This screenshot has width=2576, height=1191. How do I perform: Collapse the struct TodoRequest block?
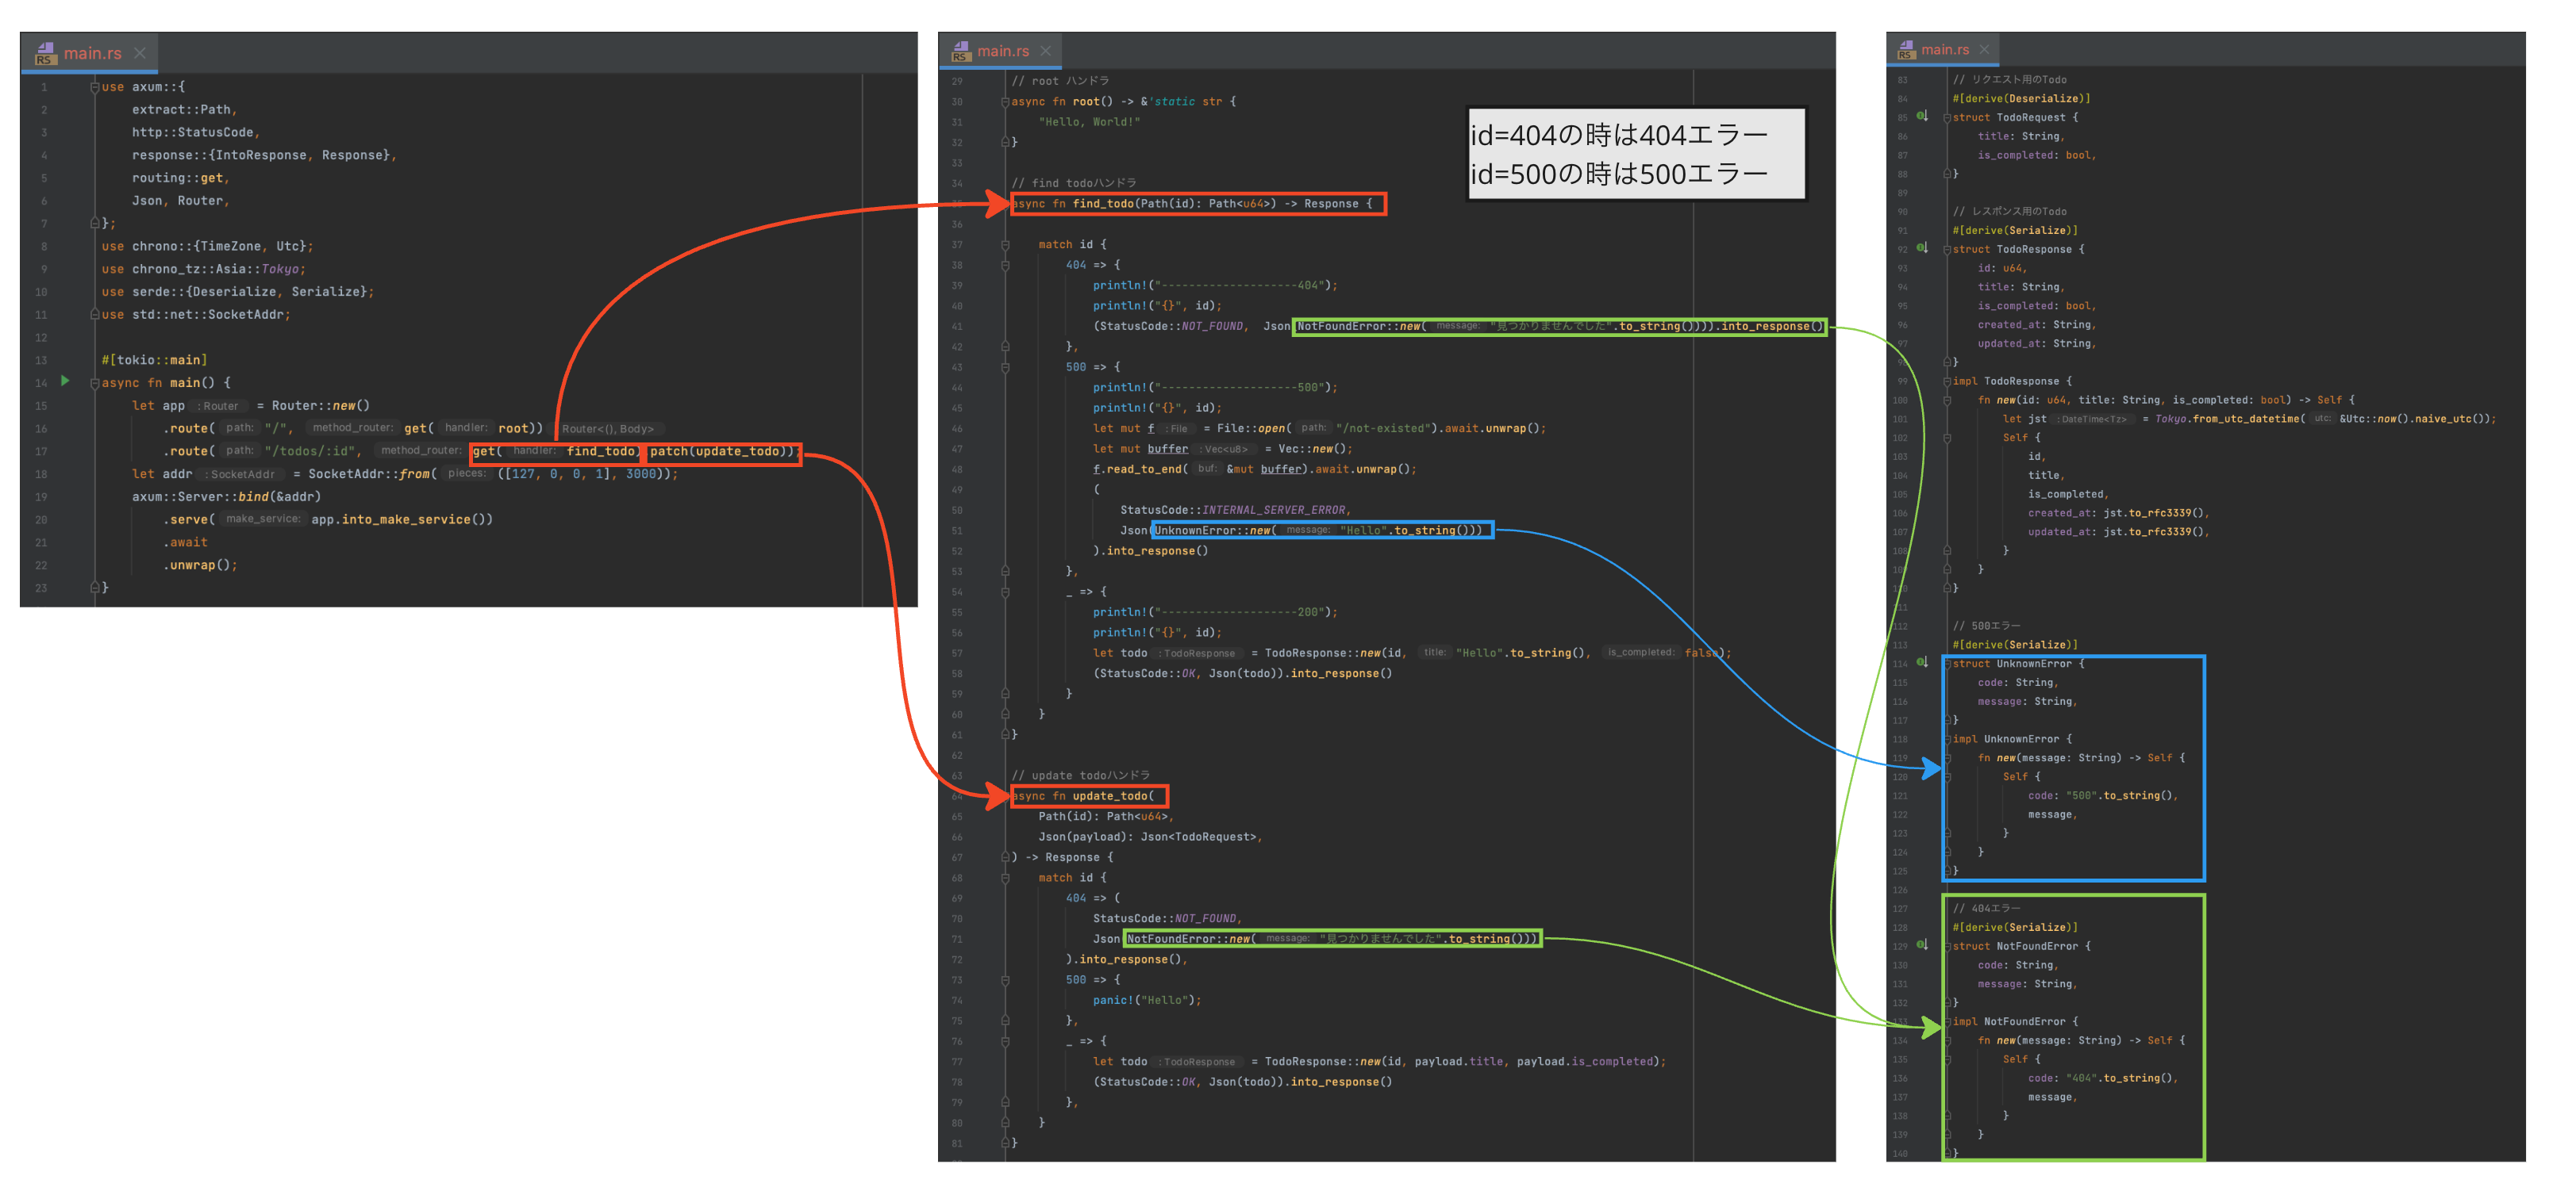1947,118
